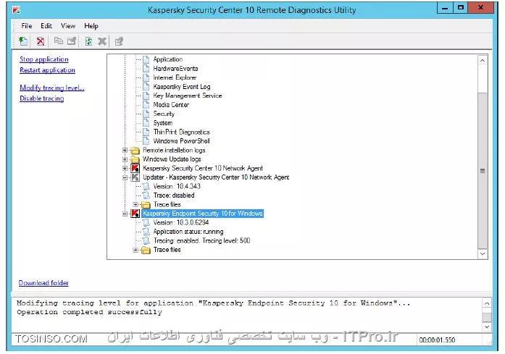Expand Trace files under Updater node
The height and width of the screenshot is (354, 505).
pos(135,205)
